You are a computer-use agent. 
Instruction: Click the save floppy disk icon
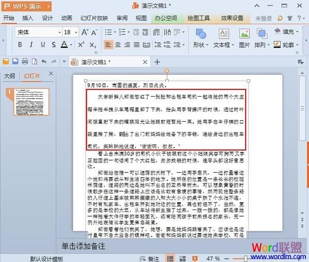click(15, 62)
